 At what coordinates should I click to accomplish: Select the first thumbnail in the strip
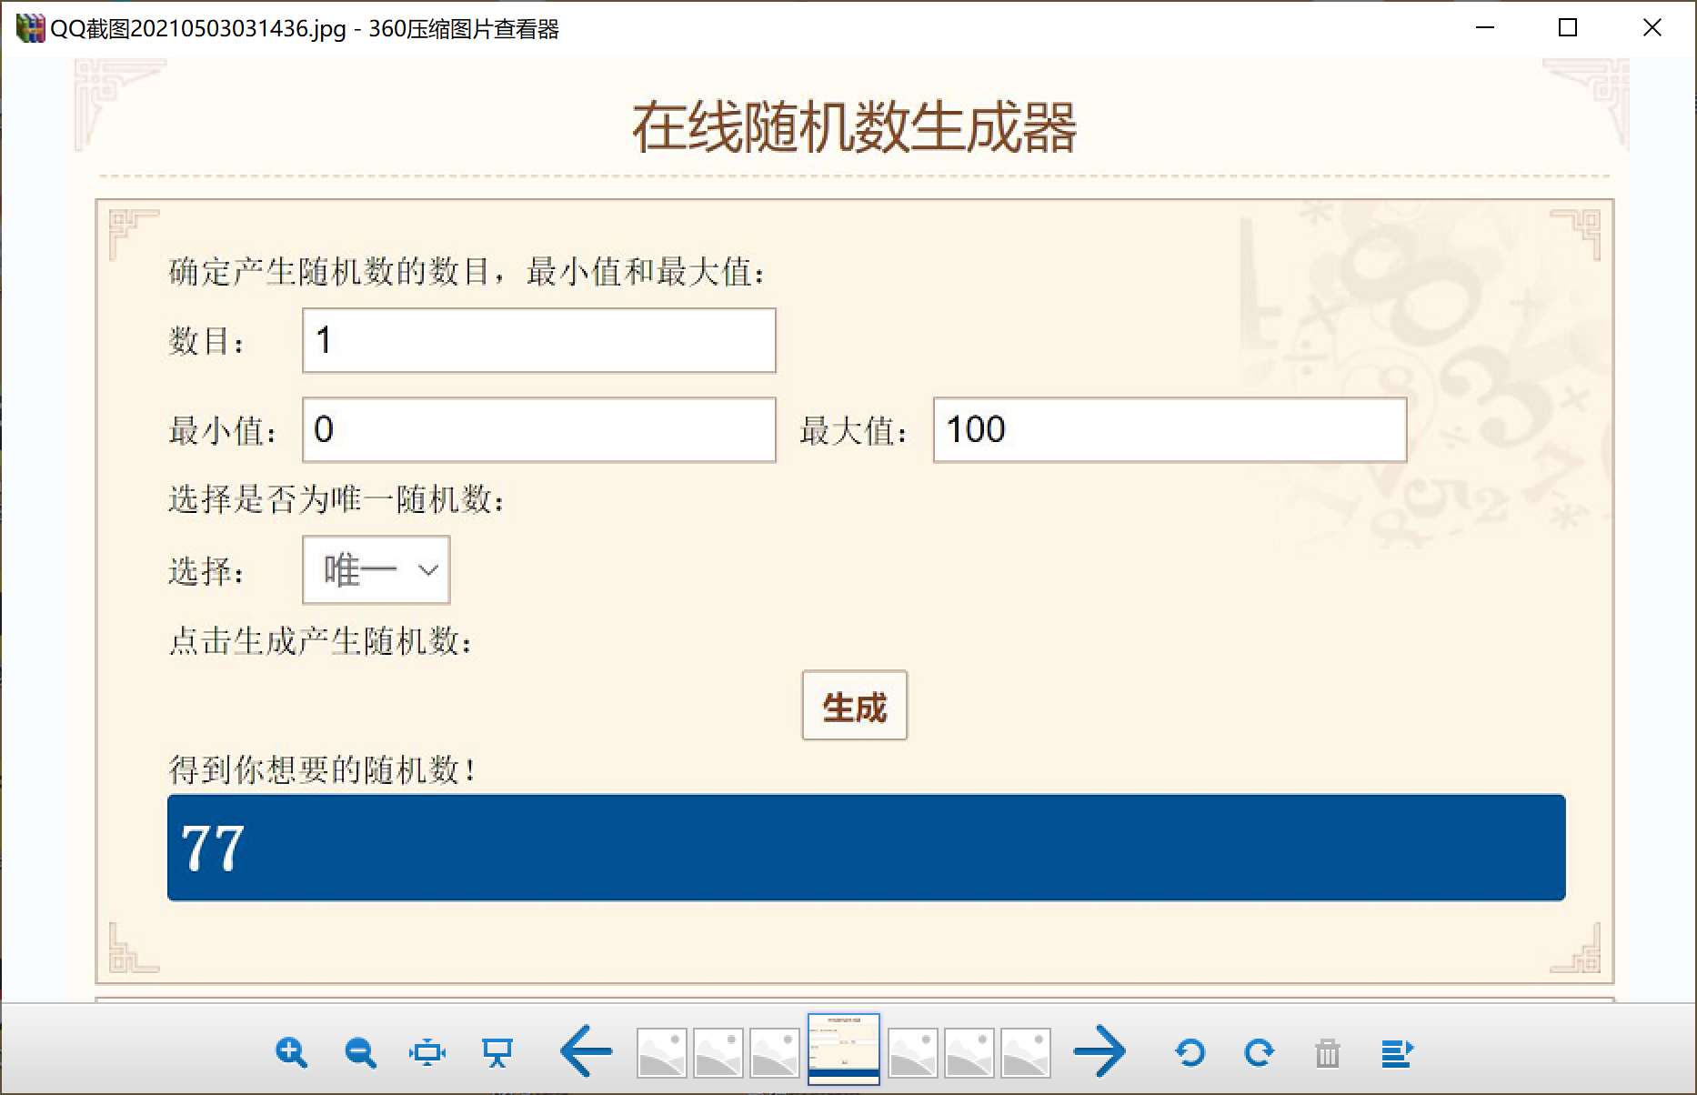[662, 1053]
